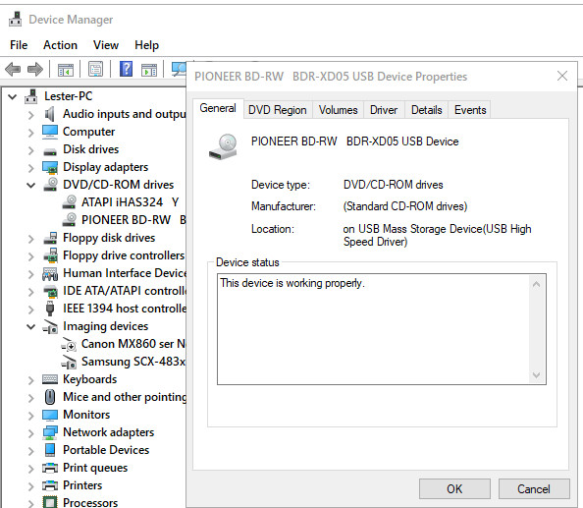The image size is (583, 508).
Task: Click the Back arrow toolbar icon
Action: (13, 69)
